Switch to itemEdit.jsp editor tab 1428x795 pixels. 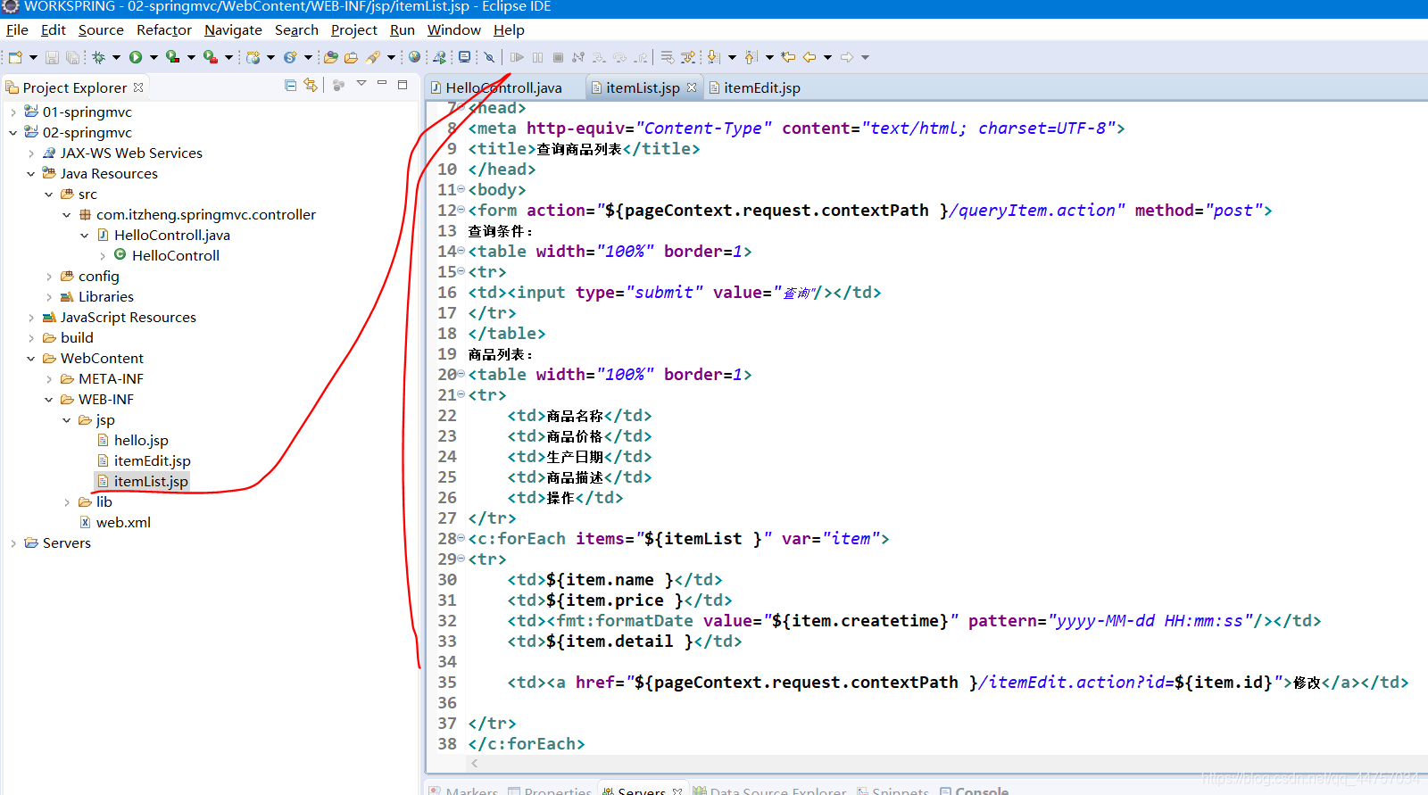[x=754, y=87]
